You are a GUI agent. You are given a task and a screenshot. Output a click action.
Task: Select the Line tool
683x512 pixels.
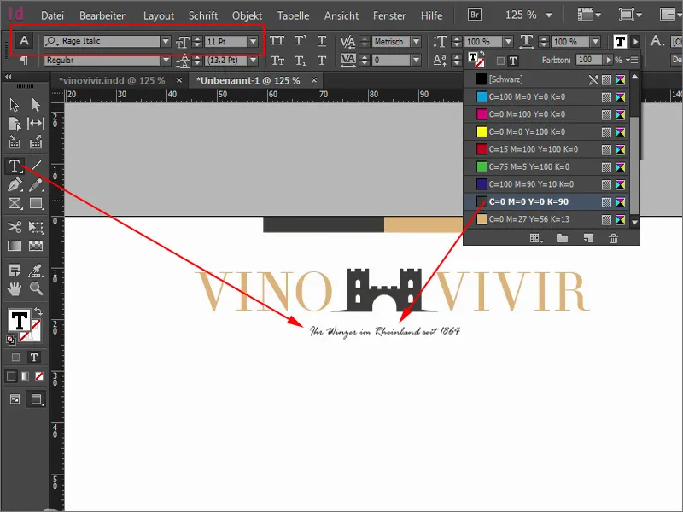(x=36, y=166)
